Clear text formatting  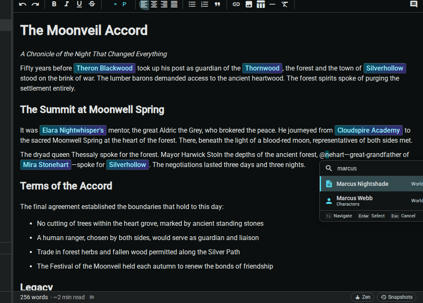(285, 4)
